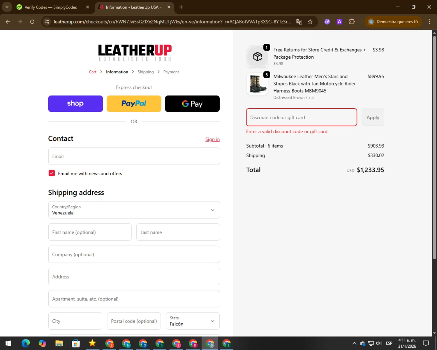Click the $330.02 shipping amount
Image resolution: width=437 pixels, height=350 pixels.
point(376,155)
